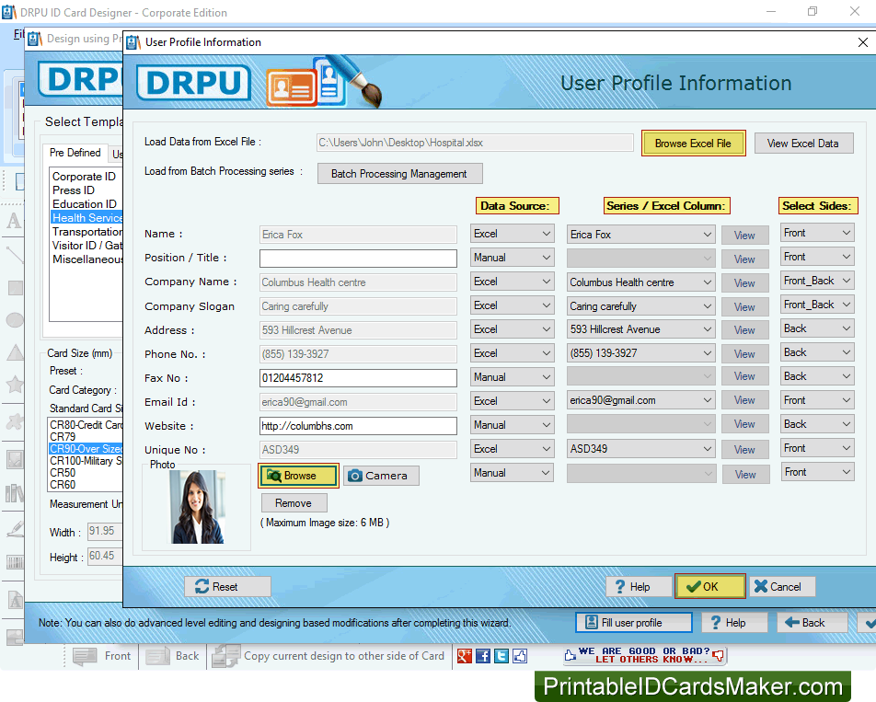
Task: Close the User Profile Information dialog
Action: click(862, 42)
